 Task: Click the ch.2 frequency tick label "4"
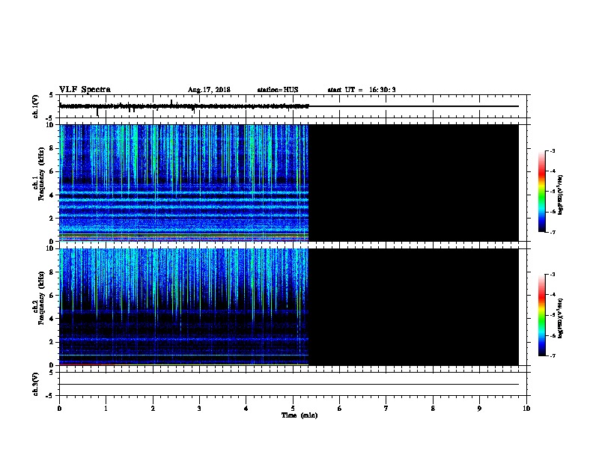[x=52, y=319]
